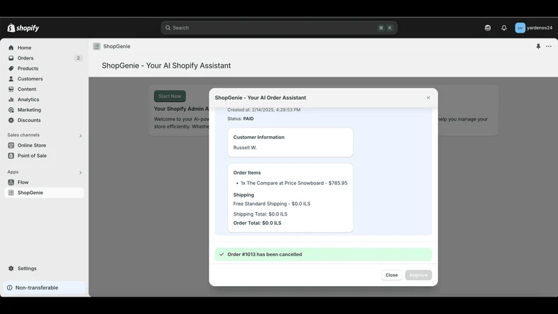Open Customers in the sidebar
The width and height of the screenshot is (558, 314).
coord(44,79)
